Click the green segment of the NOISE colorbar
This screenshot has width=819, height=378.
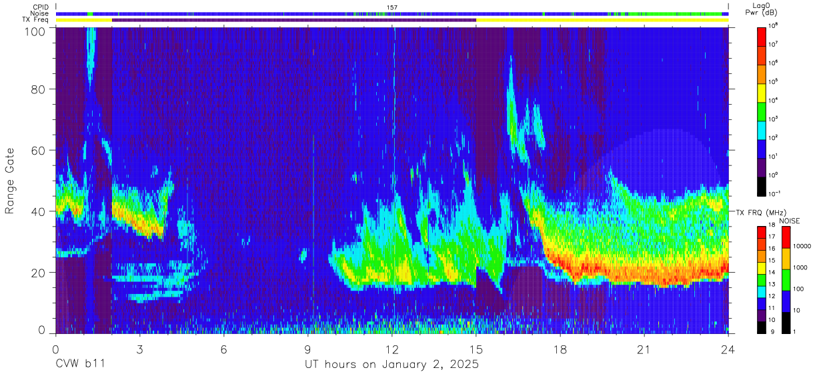787,280
